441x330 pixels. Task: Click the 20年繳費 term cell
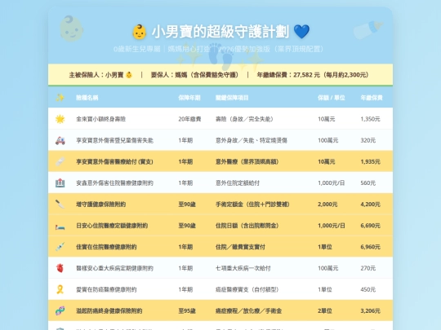click(x=189, y=119)
